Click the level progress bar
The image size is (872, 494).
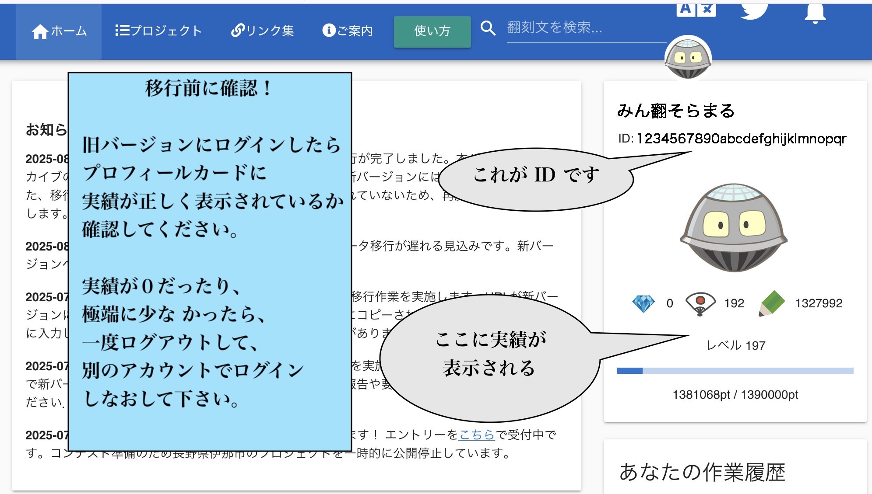point(735,371)
